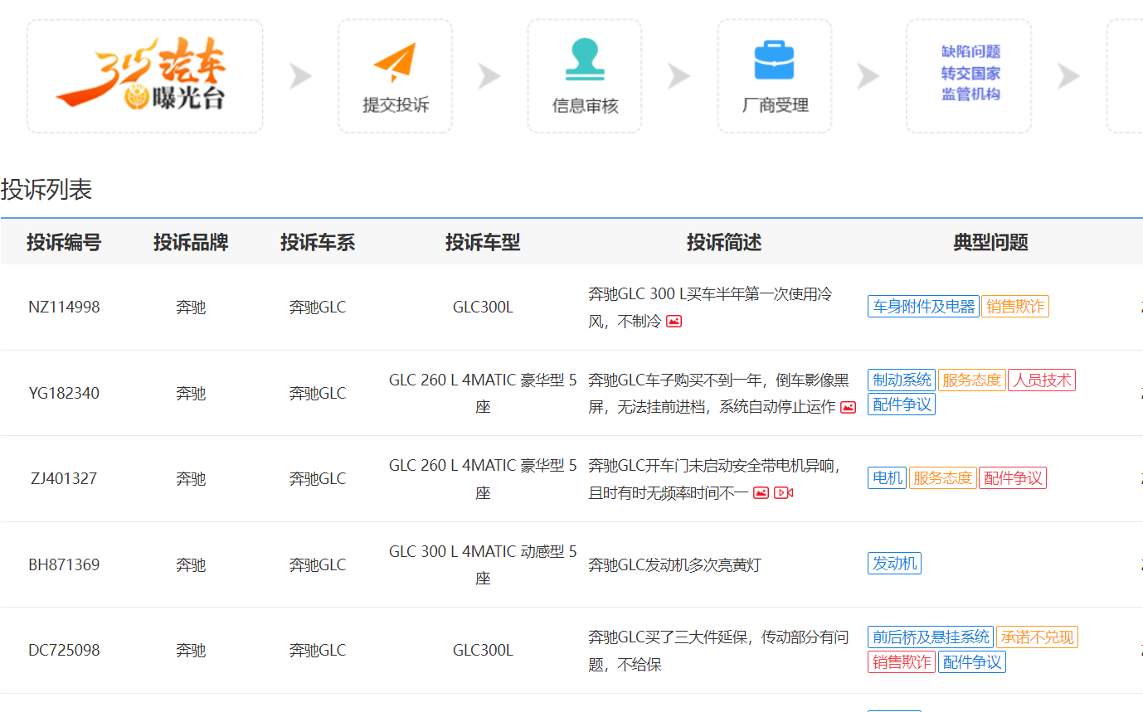This screenshot has width=1143, height=712.
Task: Click 奔驰 brand in ZJ401327 row
Action: click(x=191, y=479)
